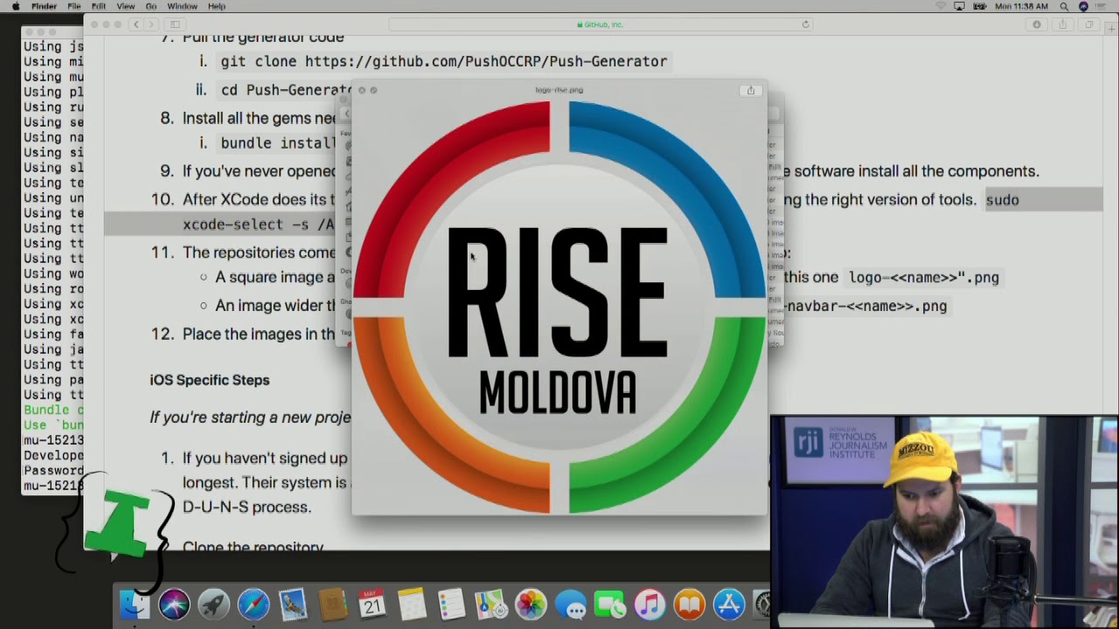Open Maps app in Dock
Screen dimensions: 1119x629
[491, 605]
